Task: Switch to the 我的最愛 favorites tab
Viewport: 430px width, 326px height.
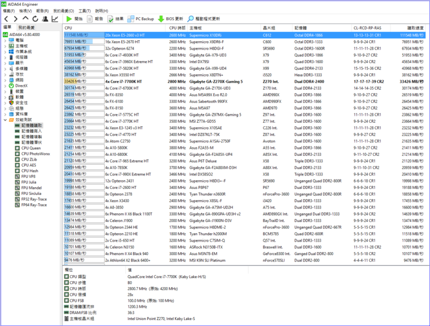Action: coord(26,28)
